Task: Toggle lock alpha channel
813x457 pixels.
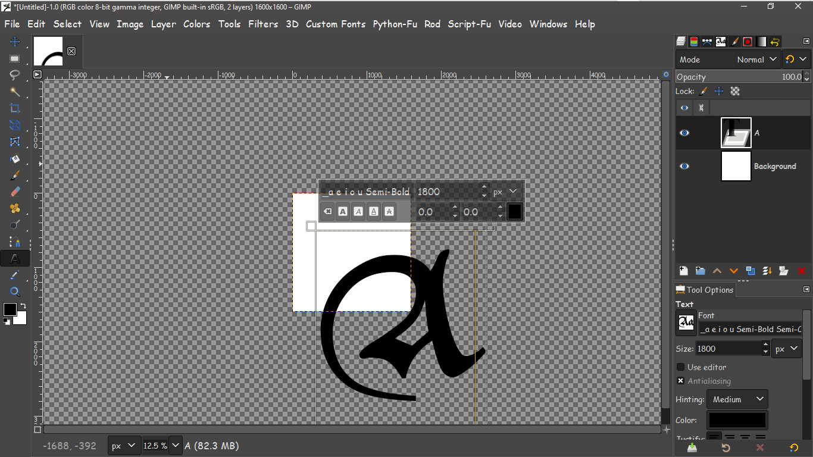Action: tap(735, 91)
